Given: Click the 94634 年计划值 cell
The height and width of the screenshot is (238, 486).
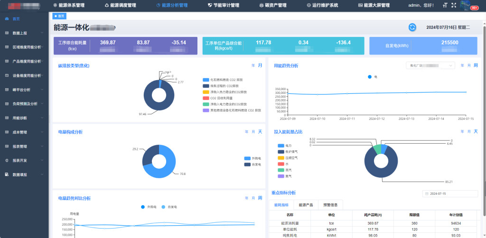Looking at the screenshot, I should (456, 223).
